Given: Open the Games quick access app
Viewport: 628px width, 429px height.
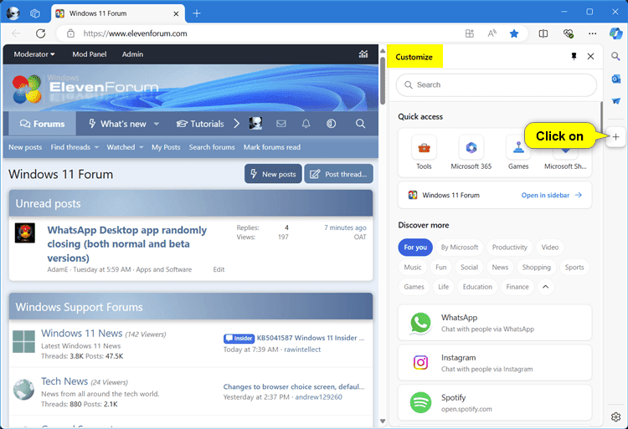Looking at the screenshot, I should (518, 153).
